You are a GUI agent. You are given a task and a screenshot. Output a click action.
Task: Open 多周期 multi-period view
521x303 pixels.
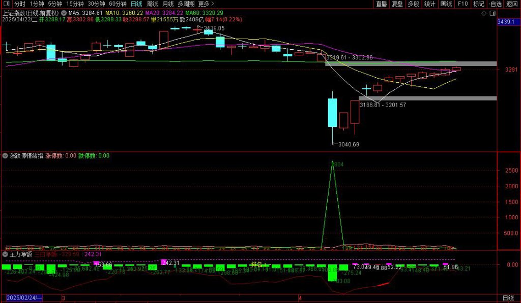(186, 4)
